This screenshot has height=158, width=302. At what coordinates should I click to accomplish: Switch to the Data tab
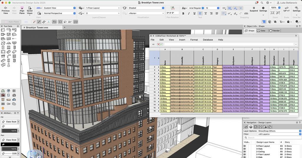[x=261, y=31]
